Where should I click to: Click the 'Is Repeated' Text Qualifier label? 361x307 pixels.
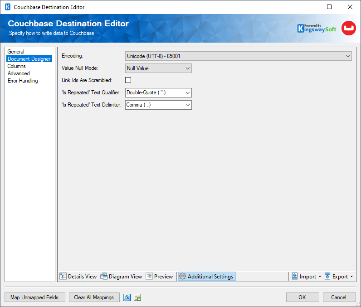[91, 93]
